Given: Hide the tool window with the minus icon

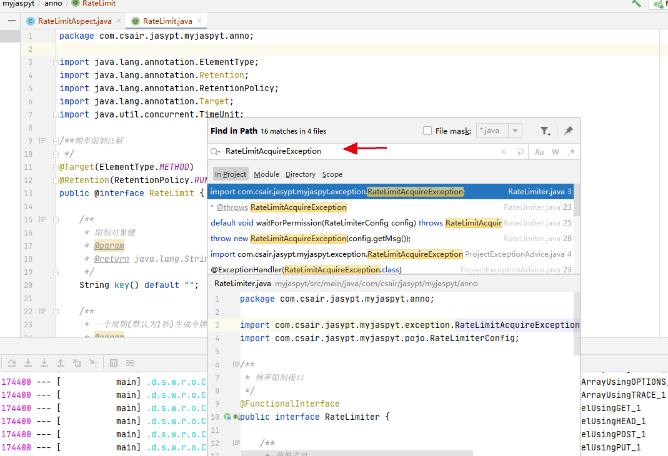Looking at the screenshot, I should (x=11, y=21).
